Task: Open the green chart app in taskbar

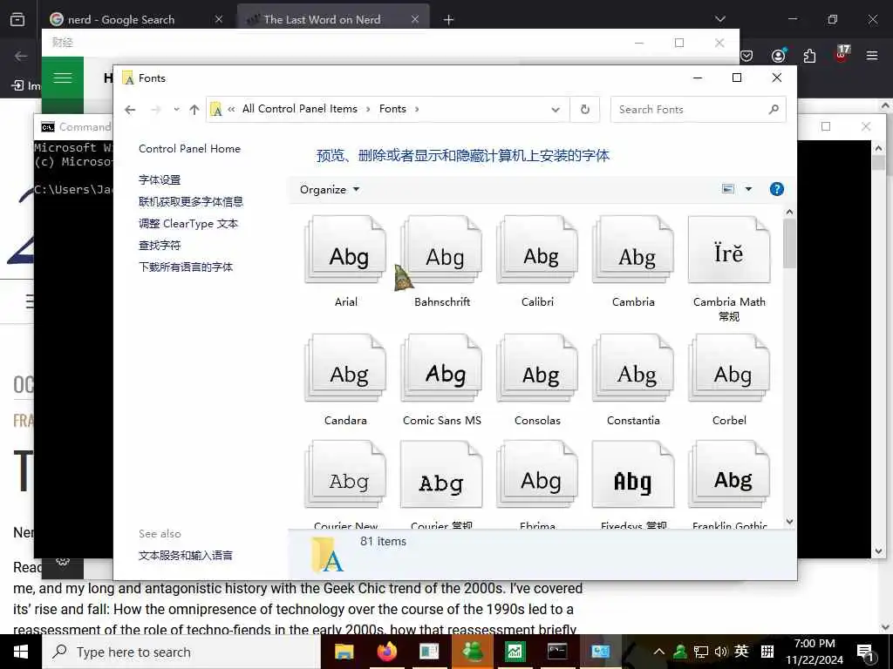Action: [x=515, y=652]
